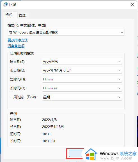Expand the 短时间 H:mm dropdown
Image resolution: width=138 pixels, height=162 pixels.
tap(82, 79)
